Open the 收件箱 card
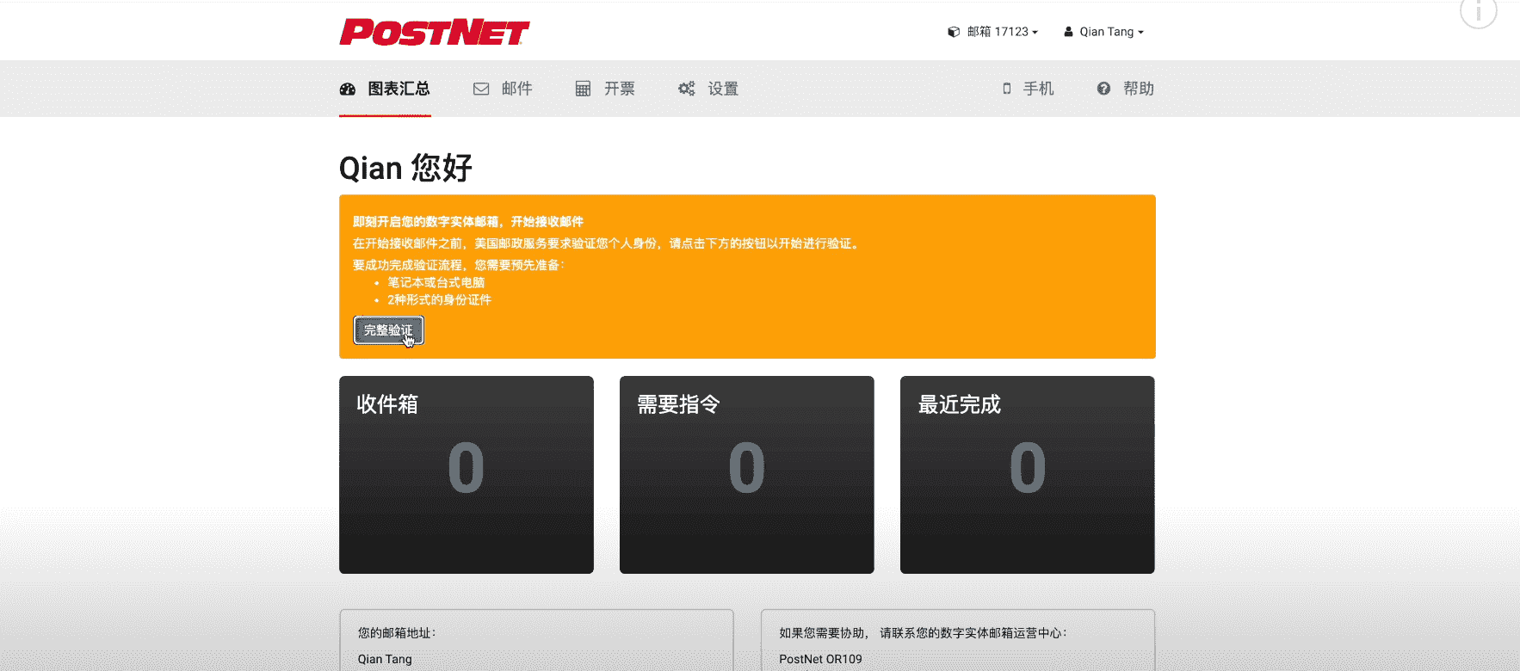1520x671 pixels. tap(466, 474)
